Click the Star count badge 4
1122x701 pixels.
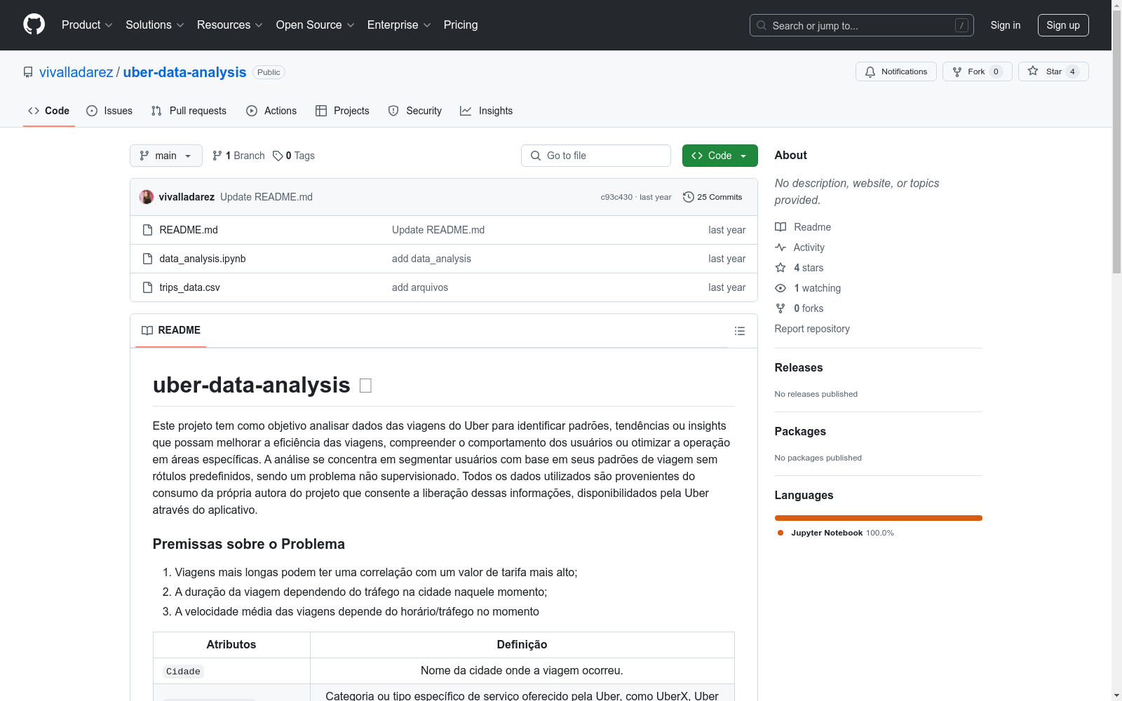point(1072,72)
